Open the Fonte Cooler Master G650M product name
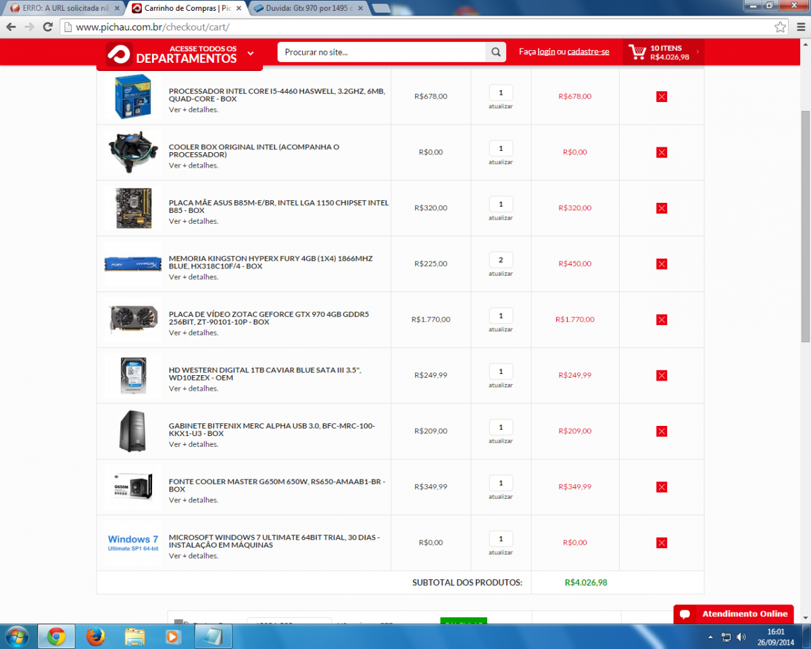The width and height of the screenshot is (811, 649). point(277,485)
